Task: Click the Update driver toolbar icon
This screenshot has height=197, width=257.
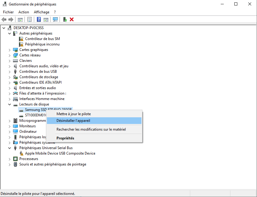Action: 65,19
